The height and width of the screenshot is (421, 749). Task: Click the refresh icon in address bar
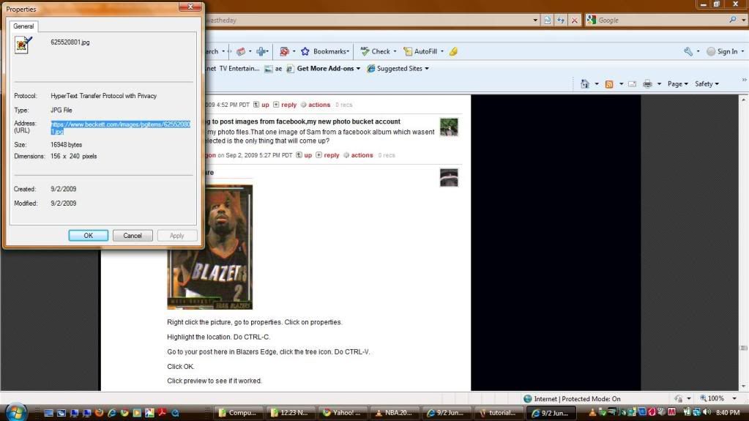pos(561,20)
